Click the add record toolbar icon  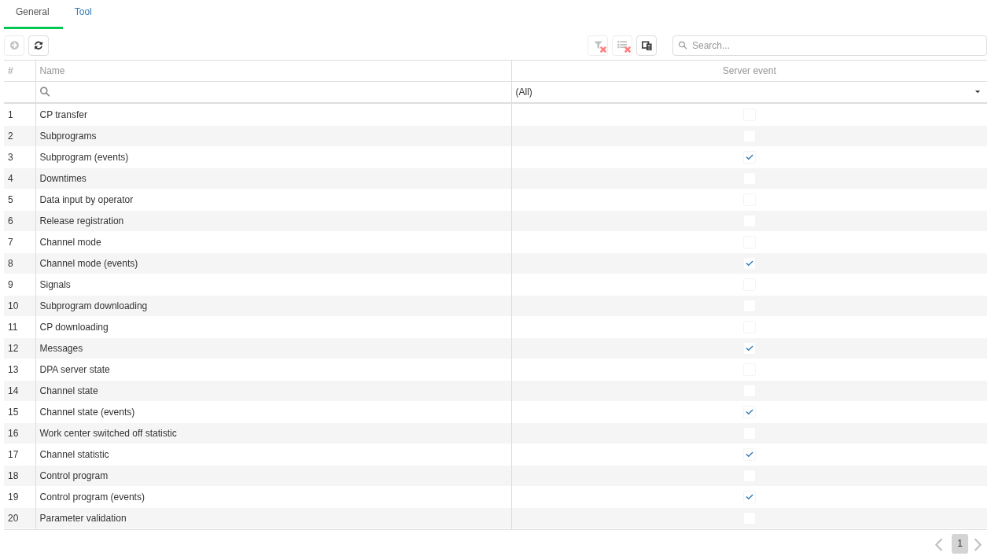(x=14, y=46)
